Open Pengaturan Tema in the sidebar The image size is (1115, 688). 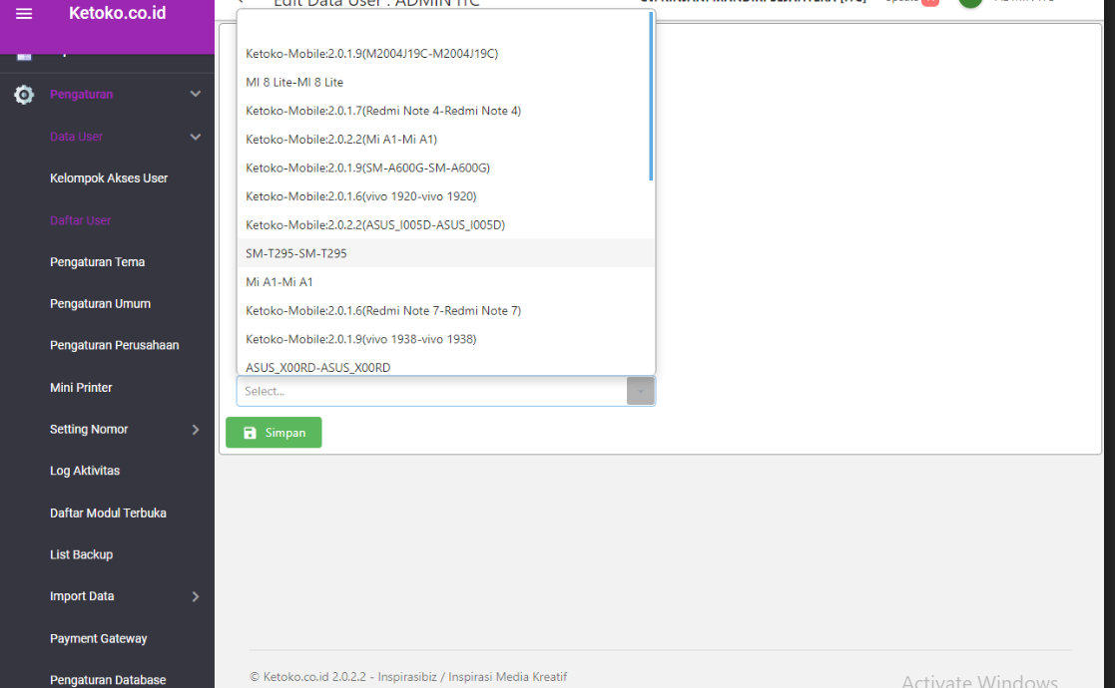97,262
